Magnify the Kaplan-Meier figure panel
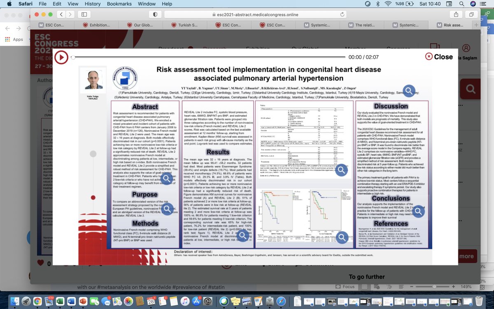This screenshot has height=309, width=494. pos(342,237)
